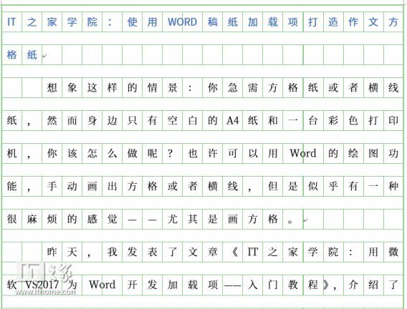Click the character 微 at the row end
This screenshot has height=309, width=407.
coord(393,252)
